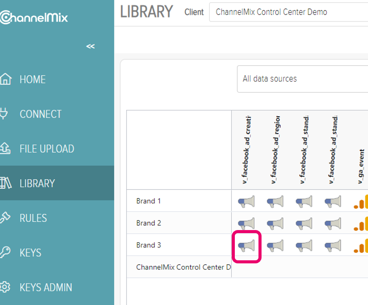Click the plug icon beside CONNECT

pyautogui.click(x=4, y=113)
